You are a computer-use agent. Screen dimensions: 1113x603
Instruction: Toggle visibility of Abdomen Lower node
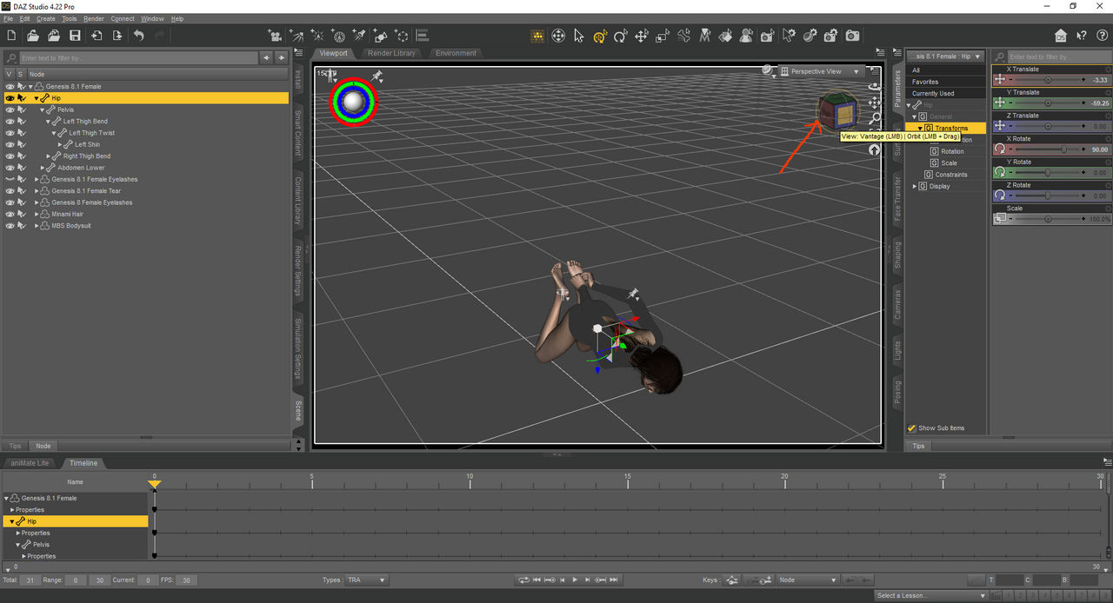coord(10,168)
